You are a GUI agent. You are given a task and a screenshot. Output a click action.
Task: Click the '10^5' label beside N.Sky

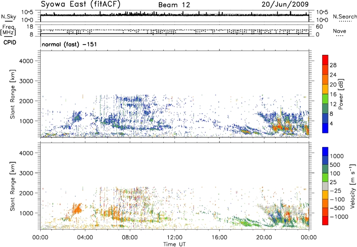coord(27,12)
